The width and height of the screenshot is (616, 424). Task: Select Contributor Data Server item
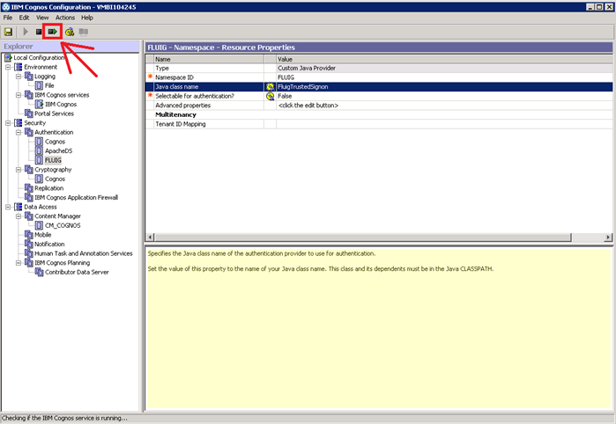77,272
